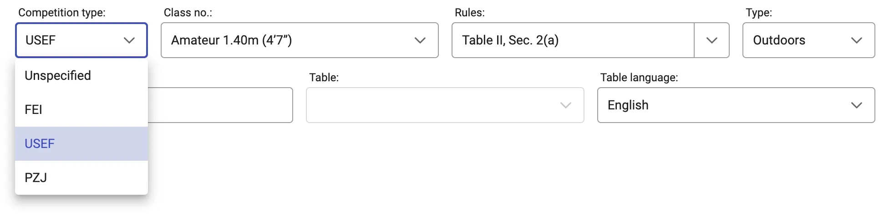This screenshot has height=217, width=884.
Task: Pick PZJ from the dropdown list
Action: pos(36,178)
